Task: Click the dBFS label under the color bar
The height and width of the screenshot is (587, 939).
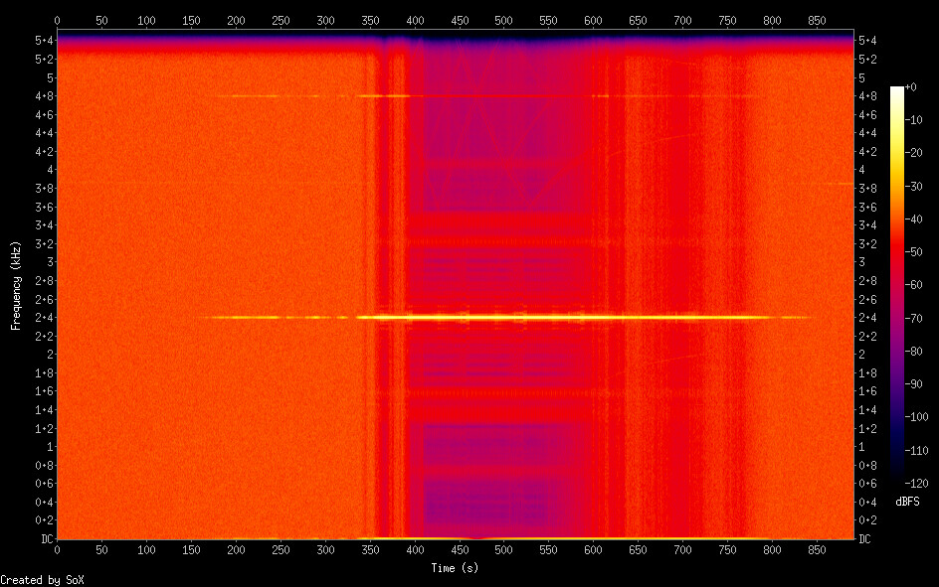Action: [907, 502]
